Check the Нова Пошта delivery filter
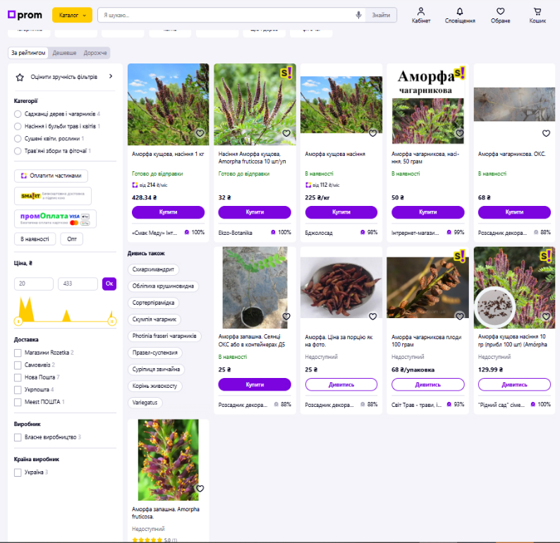560x543 pixels. (18, 377)
